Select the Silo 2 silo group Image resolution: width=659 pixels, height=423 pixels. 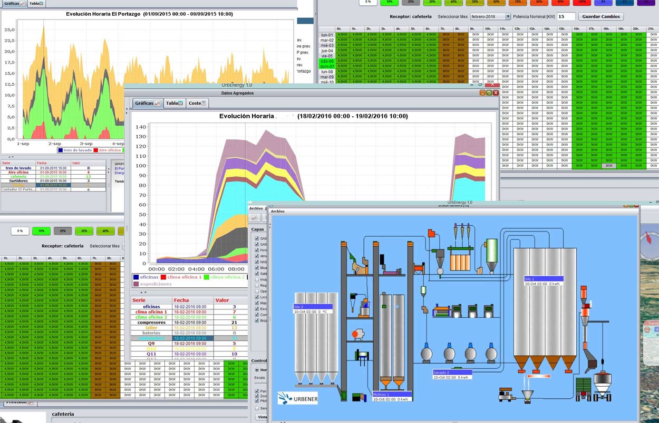[x=316, y=338]
